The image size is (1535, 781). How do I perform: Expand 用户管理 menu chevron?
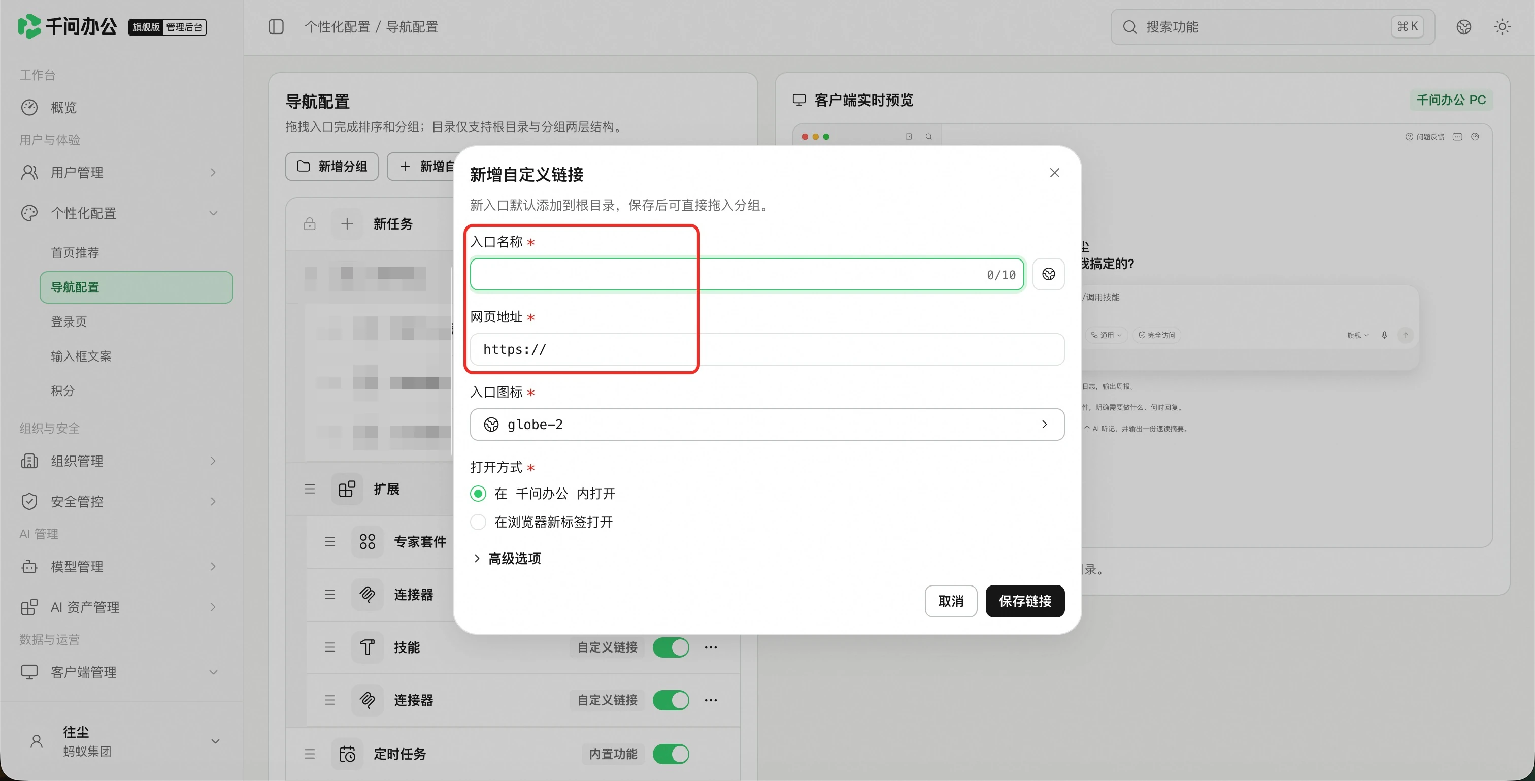(x=213, y=172)
